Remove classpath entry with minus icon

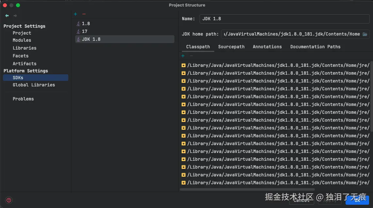click(191, 56)
